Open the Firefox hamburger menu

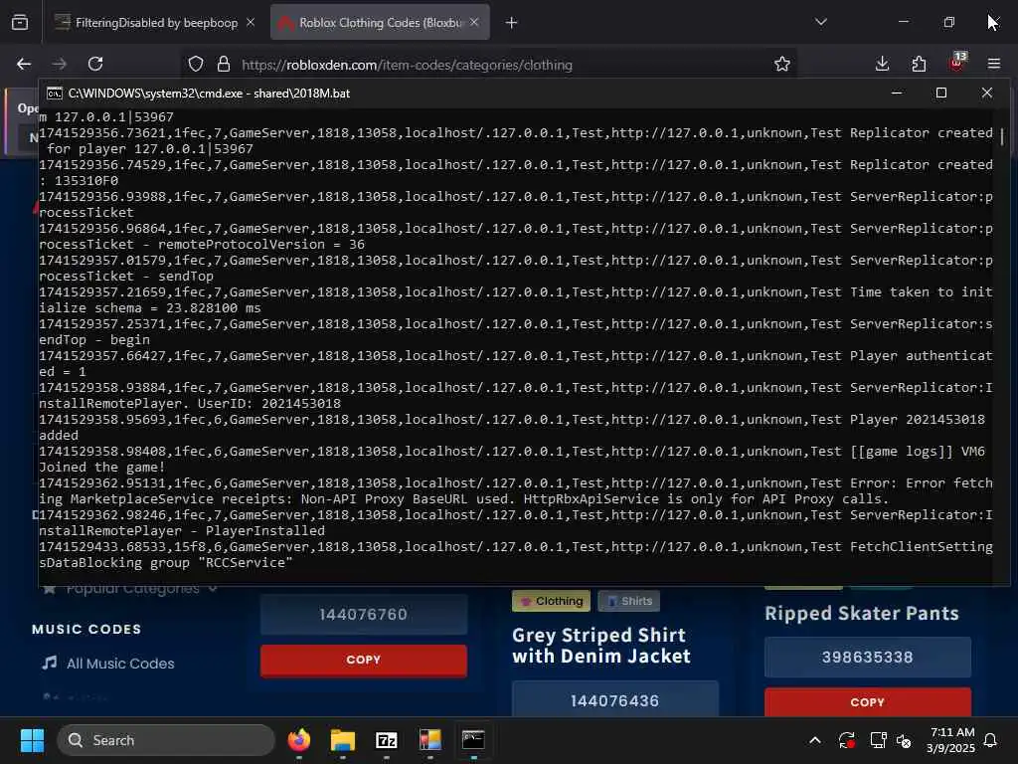coord(993,64)
